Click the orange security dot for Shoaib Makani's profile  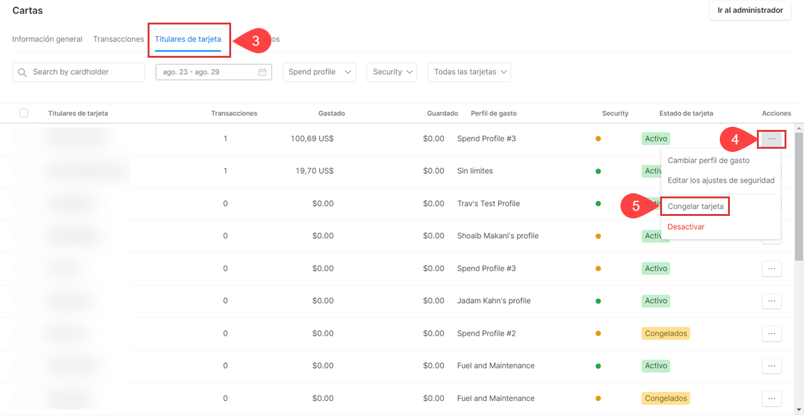point(598,236)
